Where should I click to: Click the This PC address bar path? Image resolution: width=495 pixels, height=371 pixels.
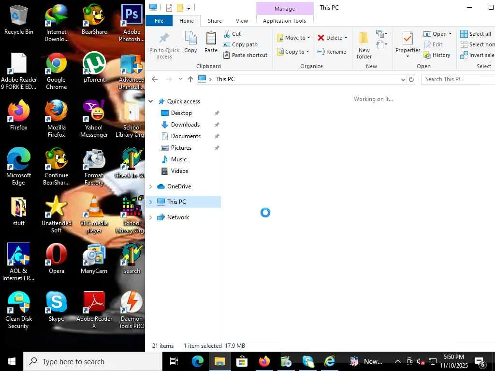coord(225,79)
